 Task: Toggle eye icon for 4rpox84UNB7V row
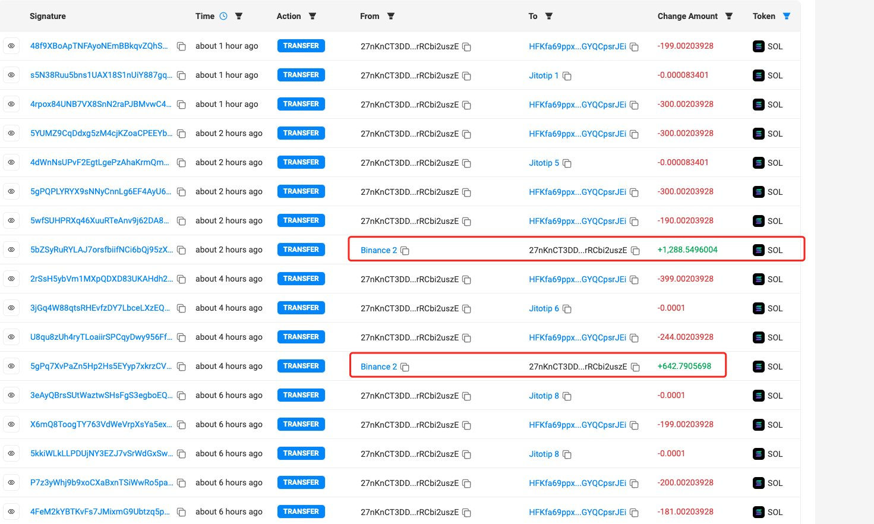11,104
